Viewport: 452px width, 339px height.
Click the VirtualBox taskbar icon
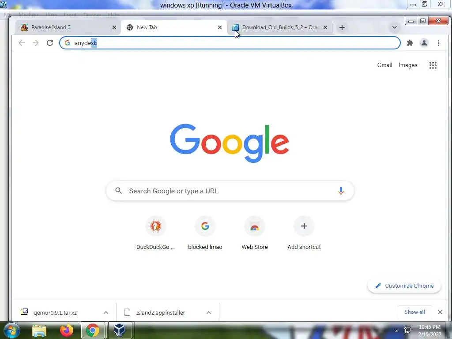coord(120,331)
